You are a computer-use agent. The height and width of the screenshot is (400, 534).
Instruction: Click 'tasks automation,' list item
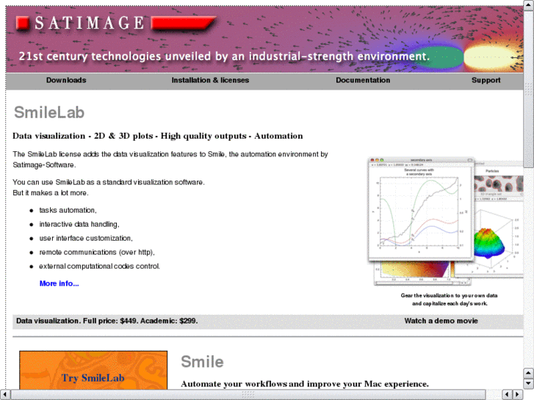[68, 211]
